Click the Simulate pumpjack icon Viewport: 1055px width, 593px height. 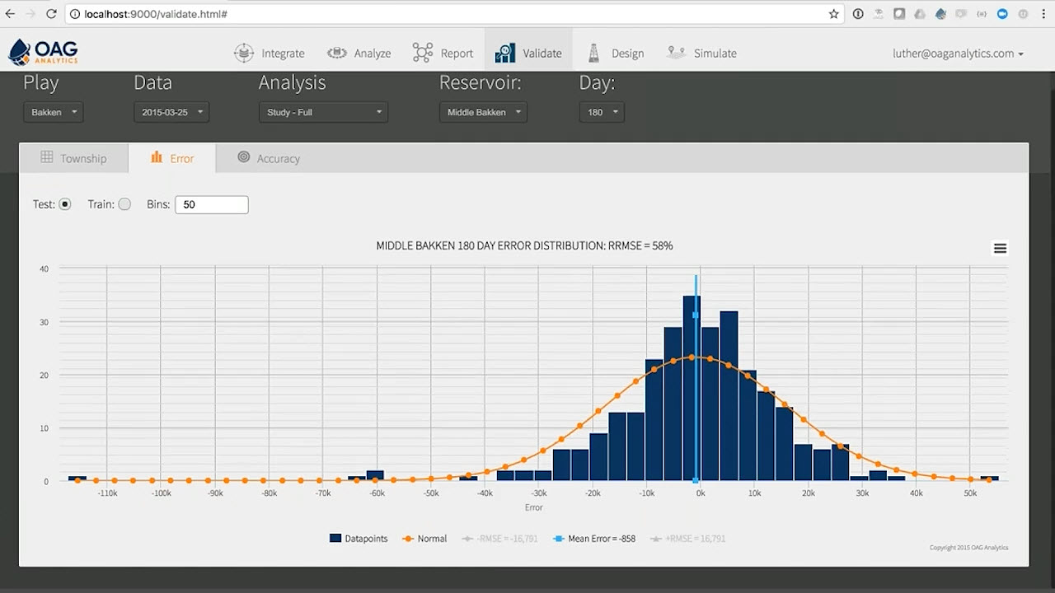(676, 52)
